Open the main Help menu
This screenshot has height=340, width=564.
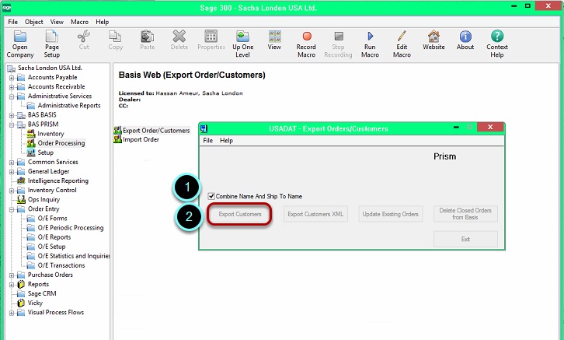pos(102,22)
